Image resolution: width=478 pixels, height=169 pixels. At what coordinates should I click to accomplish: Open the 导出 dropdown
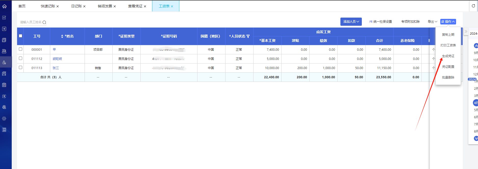(432, 22)
